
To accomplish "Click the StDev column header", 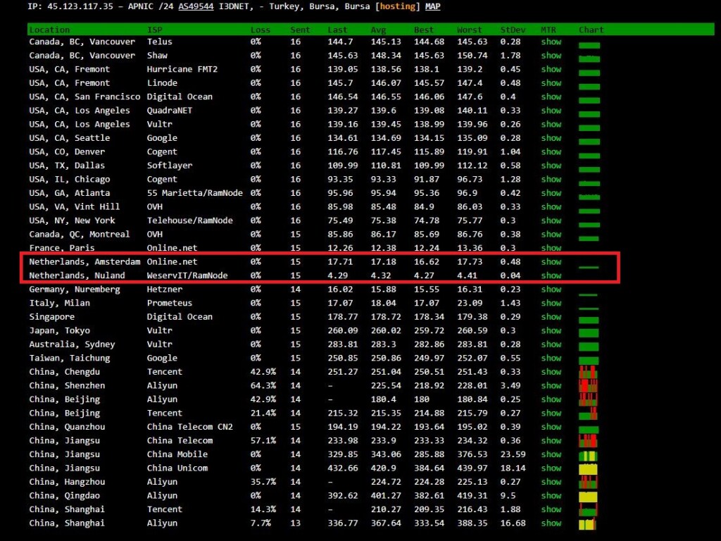I will coord(513,30).
